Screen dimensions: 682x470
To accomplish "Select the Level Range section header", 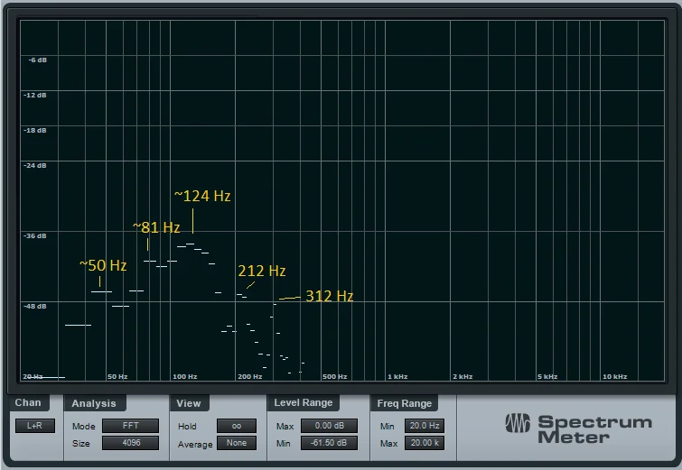I will (304, 402).
